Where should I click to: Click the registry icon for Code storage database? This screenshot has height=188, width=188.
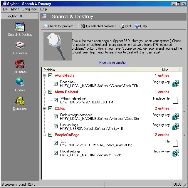(175, 116)
